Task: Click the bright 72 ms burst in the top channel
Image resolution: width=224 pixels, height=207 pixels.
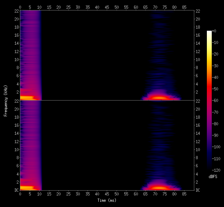Action: (159, 98)
